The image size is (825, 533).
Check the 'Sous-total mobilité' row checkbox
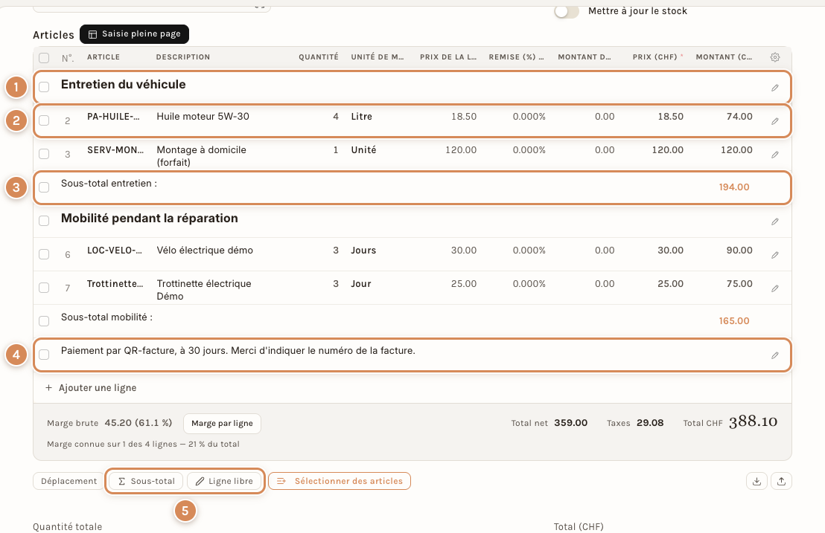pyautogui.click(x=44, y=321)
